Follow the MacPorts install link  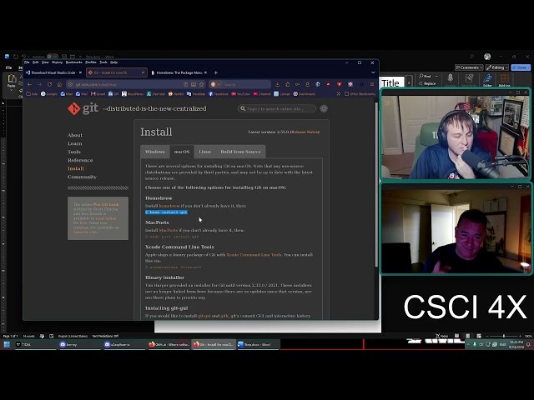(169, 230)
